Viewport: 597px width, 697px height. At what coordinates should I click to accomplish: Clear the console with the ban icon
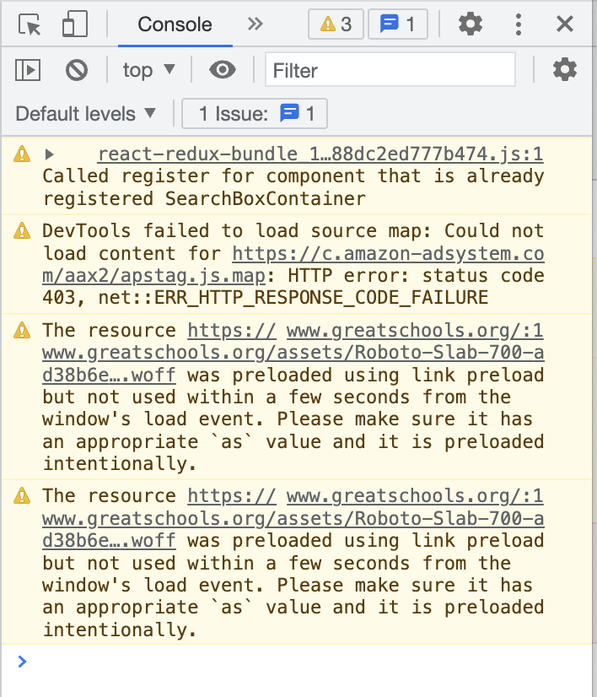pos(77,70)
